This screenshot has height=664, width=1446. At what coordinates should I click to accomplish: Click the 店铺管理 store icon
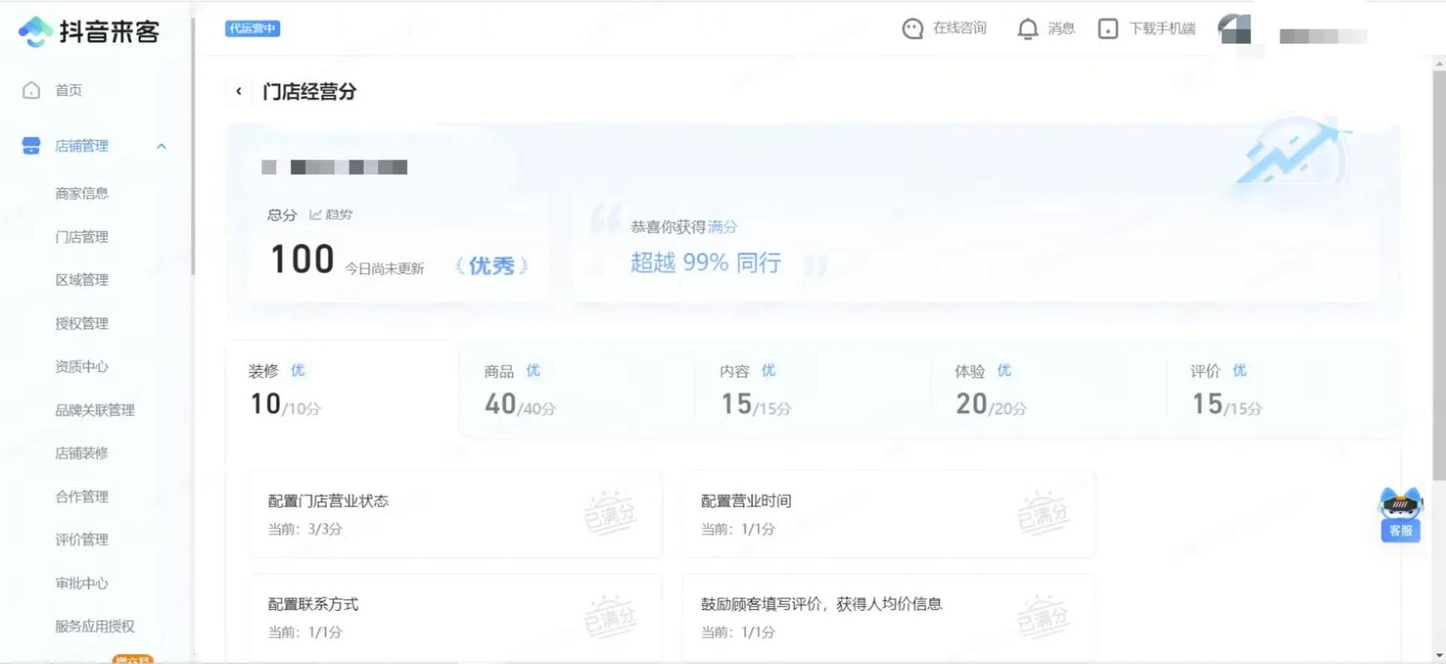click(x=32, y=146)
